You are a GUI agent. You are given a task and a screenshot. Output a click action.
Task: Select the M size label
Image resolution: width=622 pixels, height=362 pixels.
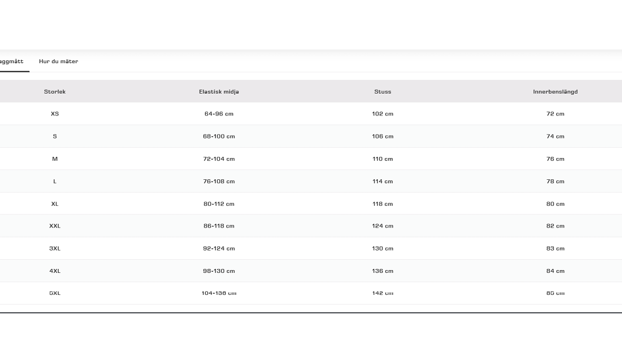coord(55,159)
